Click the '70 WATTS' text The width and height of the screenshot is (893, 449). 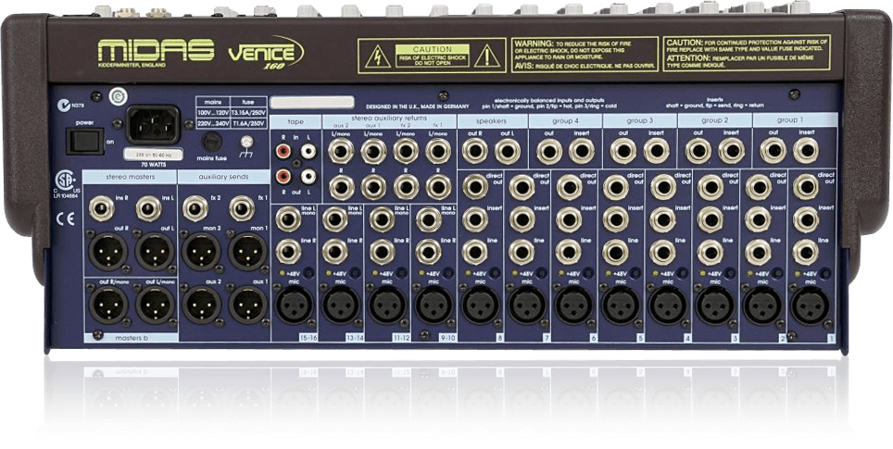pos(152,164)
